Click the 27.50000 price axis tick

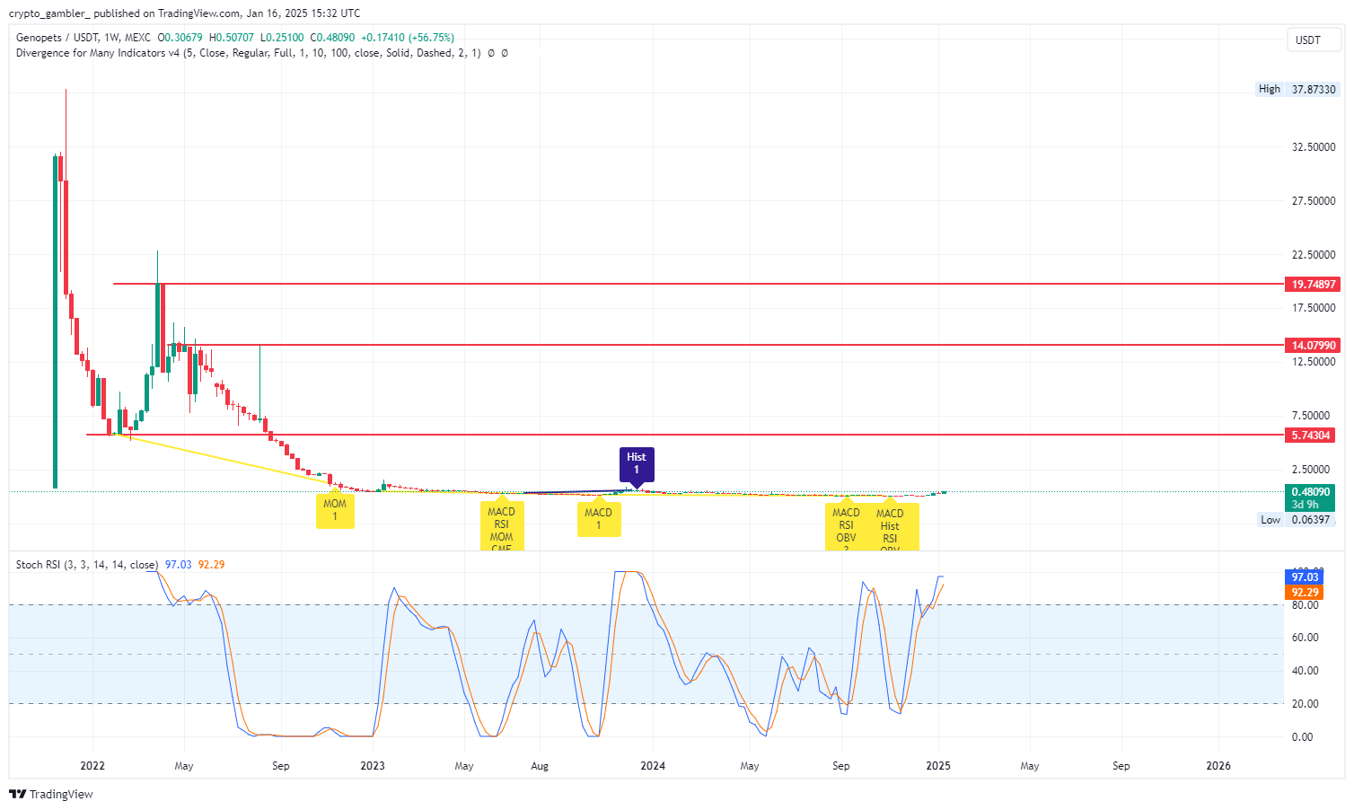(1314, 201)
